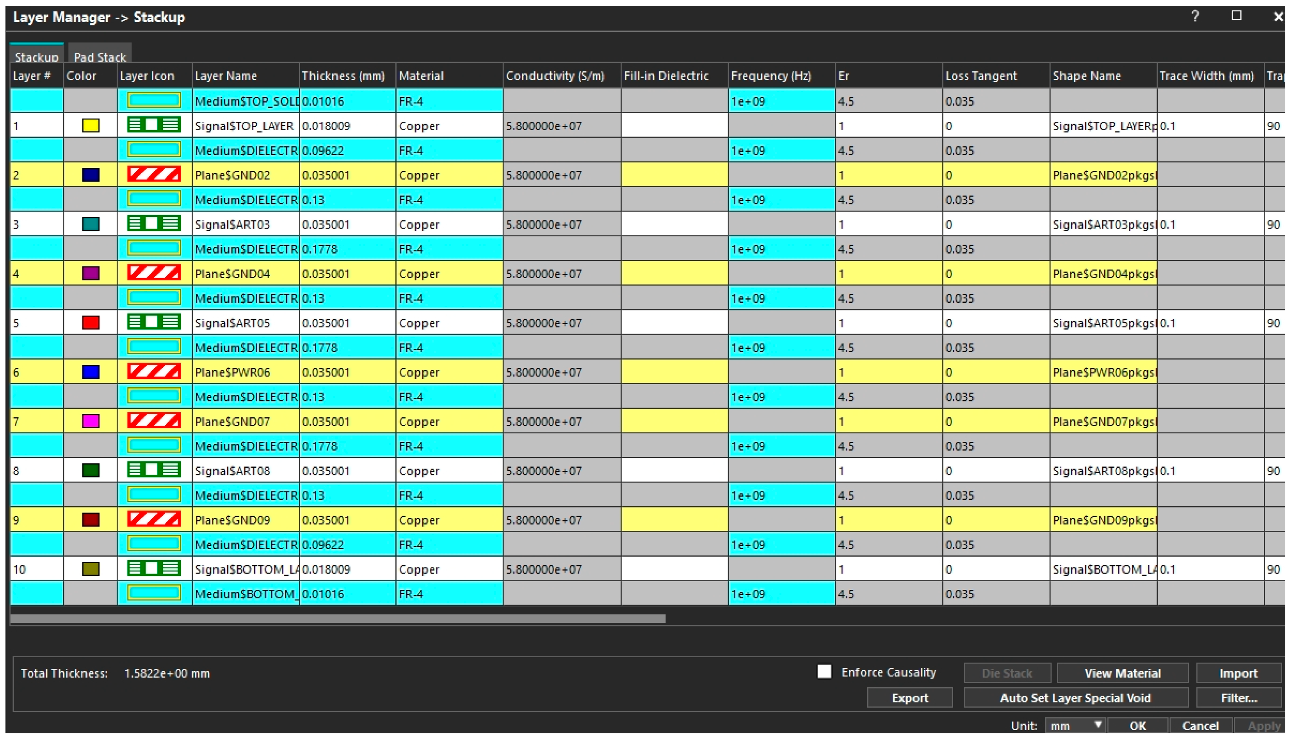Click the Layer Name column header
This screenshot has height=738, width=1290.
coord(246,76)
